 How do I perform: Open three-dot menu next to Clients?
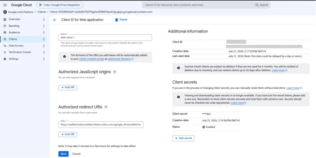44,39
